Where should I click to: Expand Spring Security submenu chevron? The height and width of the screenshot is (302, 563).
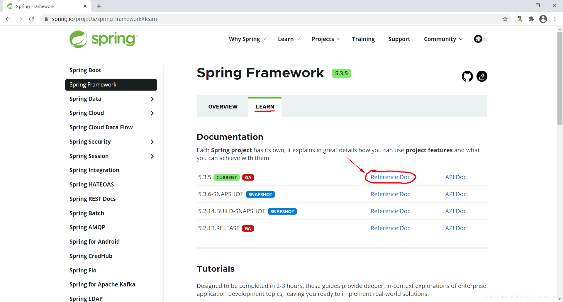tap(152, 142)
